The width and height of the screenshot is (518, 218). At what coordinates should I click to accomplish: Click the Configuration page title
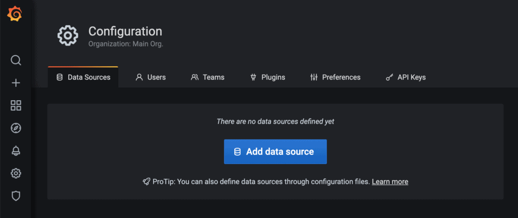(125, 31)
